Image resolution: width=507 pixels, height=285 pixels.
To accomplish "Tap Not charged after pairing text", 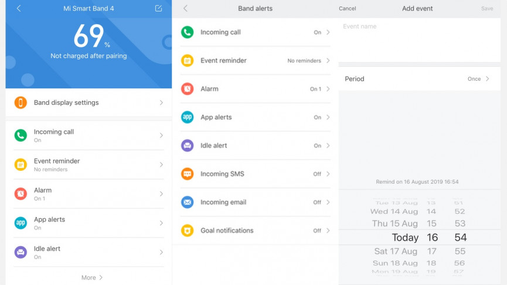I will [89, 56].
